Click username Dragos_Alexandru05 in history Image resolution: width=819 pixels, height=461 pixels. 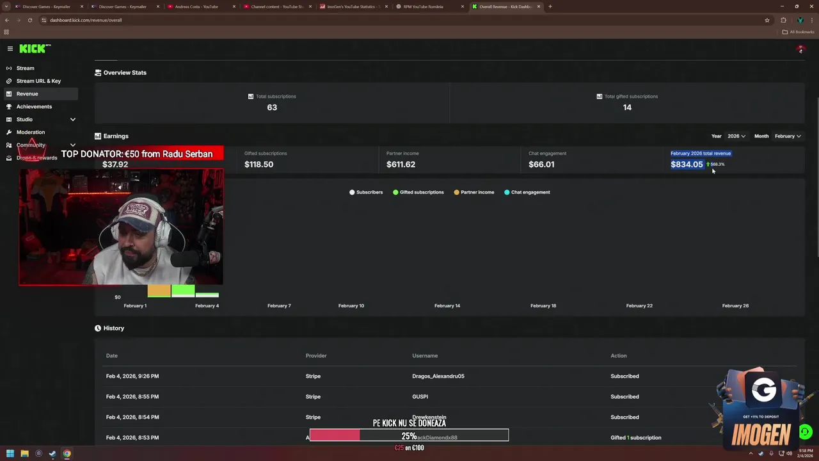click(438, 376)
